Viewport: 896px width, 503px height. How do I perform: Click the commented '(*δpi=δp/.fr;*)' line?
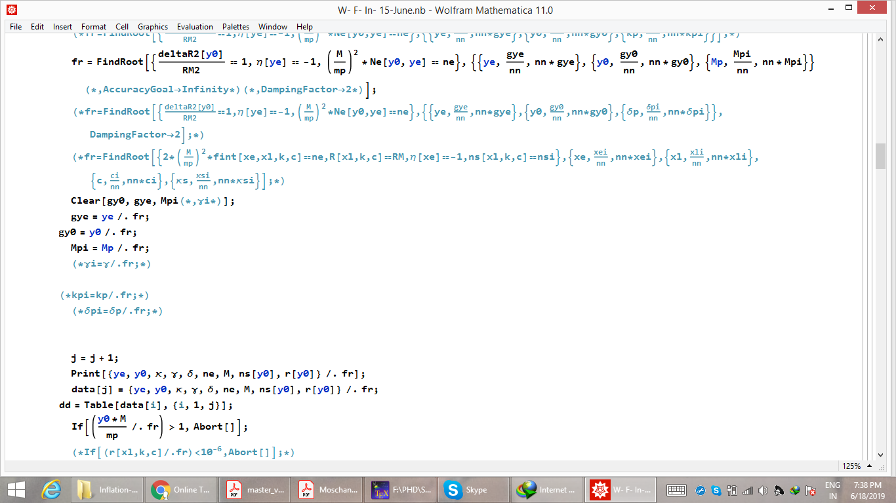(117, 310)
